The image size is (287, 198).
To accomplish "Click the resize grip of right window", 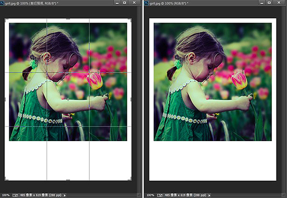I will (x=284, y=195).
